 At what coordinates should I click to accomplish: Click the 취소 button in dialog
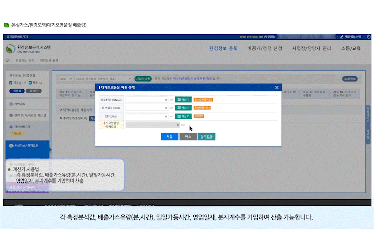click(188, 136)
